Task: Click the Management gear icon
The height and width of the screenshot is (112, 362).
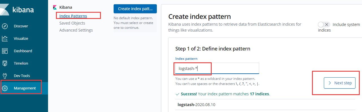Action: [x=5, y=88]
